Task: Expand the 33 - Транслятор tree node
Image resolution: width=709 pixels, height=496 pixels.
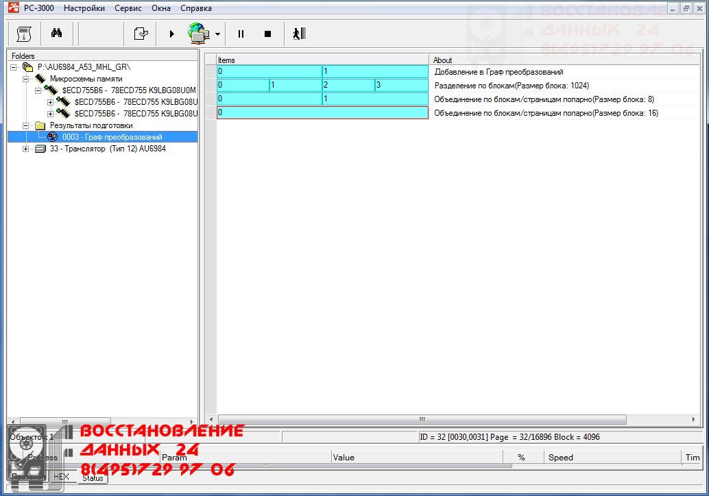Action: [26, 149]
